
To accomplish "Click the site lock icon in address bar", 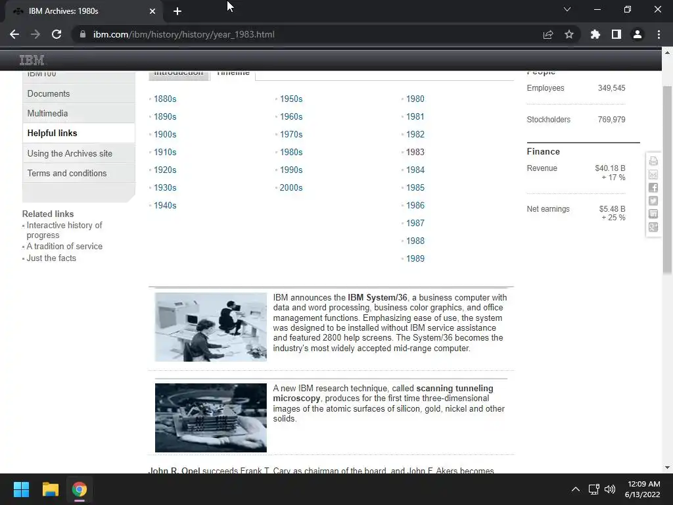I will (x=83, y=34).
